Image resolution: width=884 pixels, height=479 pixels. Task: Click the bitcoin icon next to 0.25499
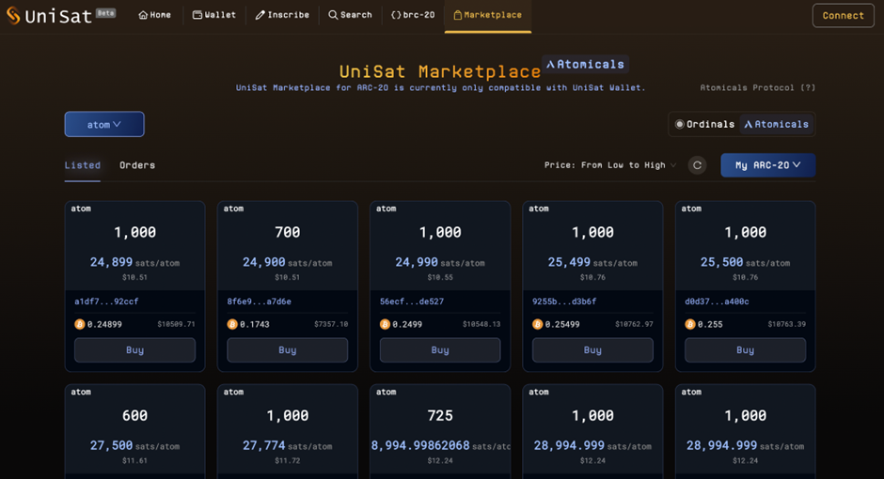click(537, 324)
